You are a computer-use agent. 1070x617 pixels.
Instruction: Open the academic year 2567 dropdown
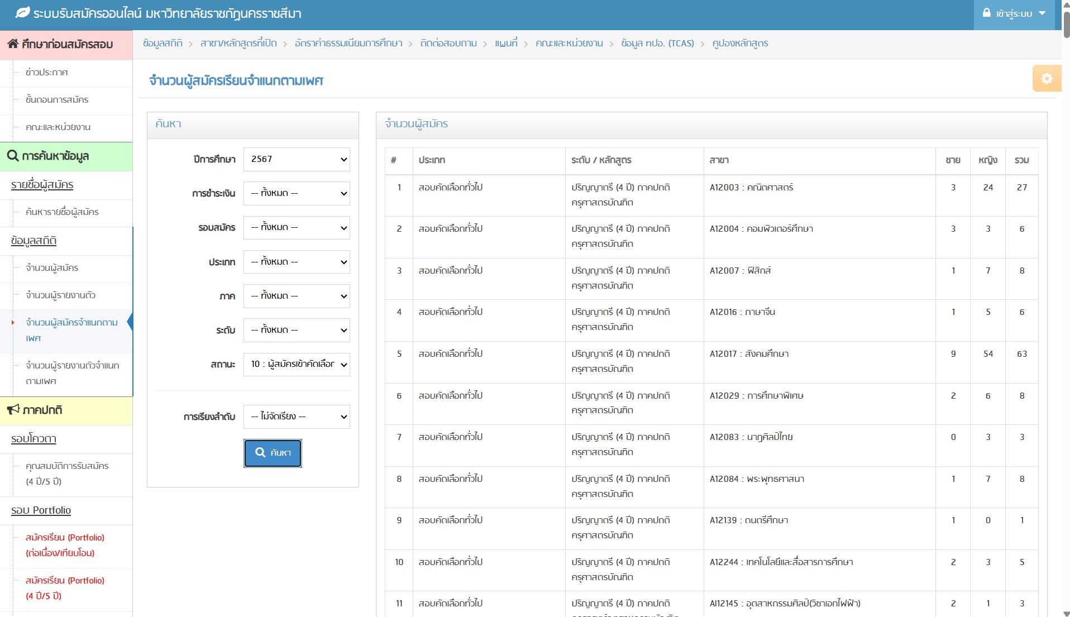point(297,159)
